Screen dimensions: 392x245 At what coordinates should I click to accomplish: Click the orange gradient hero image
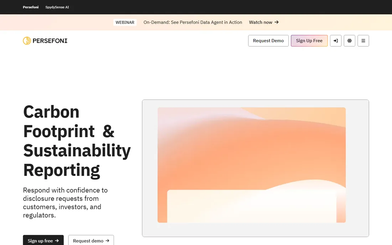(x=252, y=165)
